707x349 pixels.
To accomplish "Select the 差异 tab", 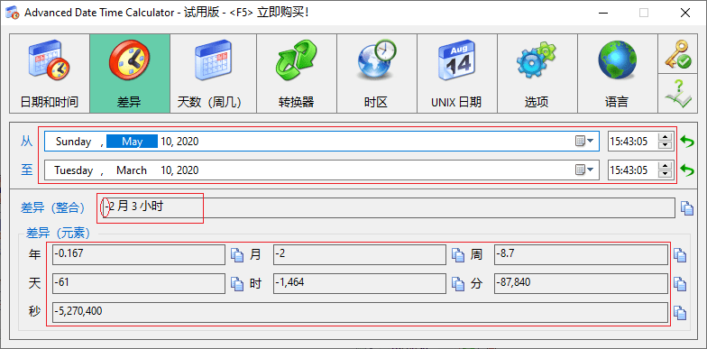I will point(130,73).
